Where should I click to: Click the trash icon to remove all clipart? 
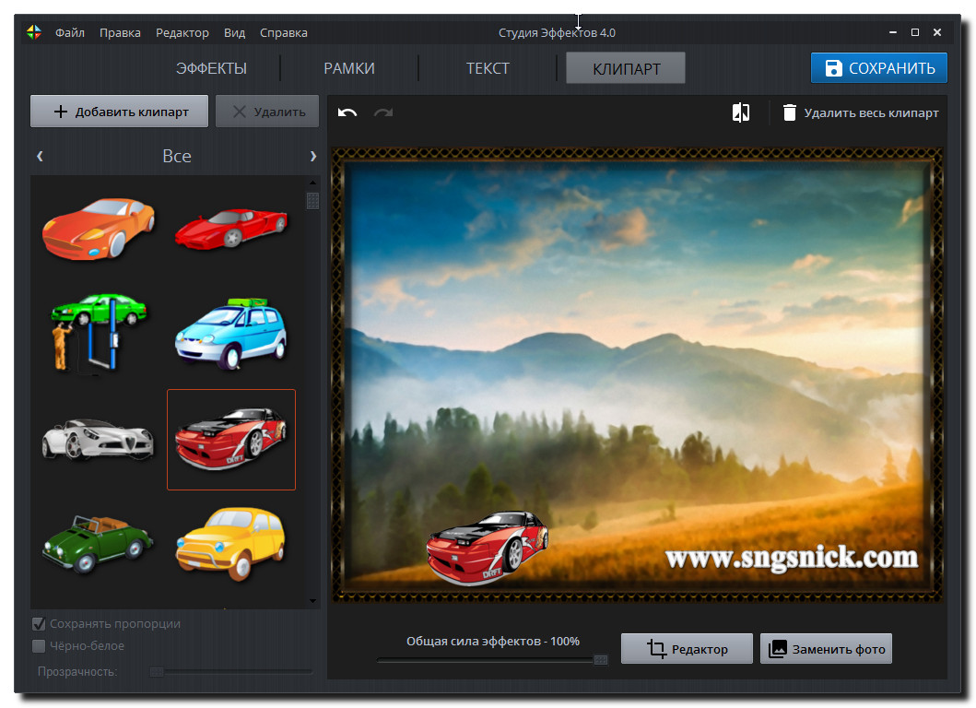click(790, 112)
